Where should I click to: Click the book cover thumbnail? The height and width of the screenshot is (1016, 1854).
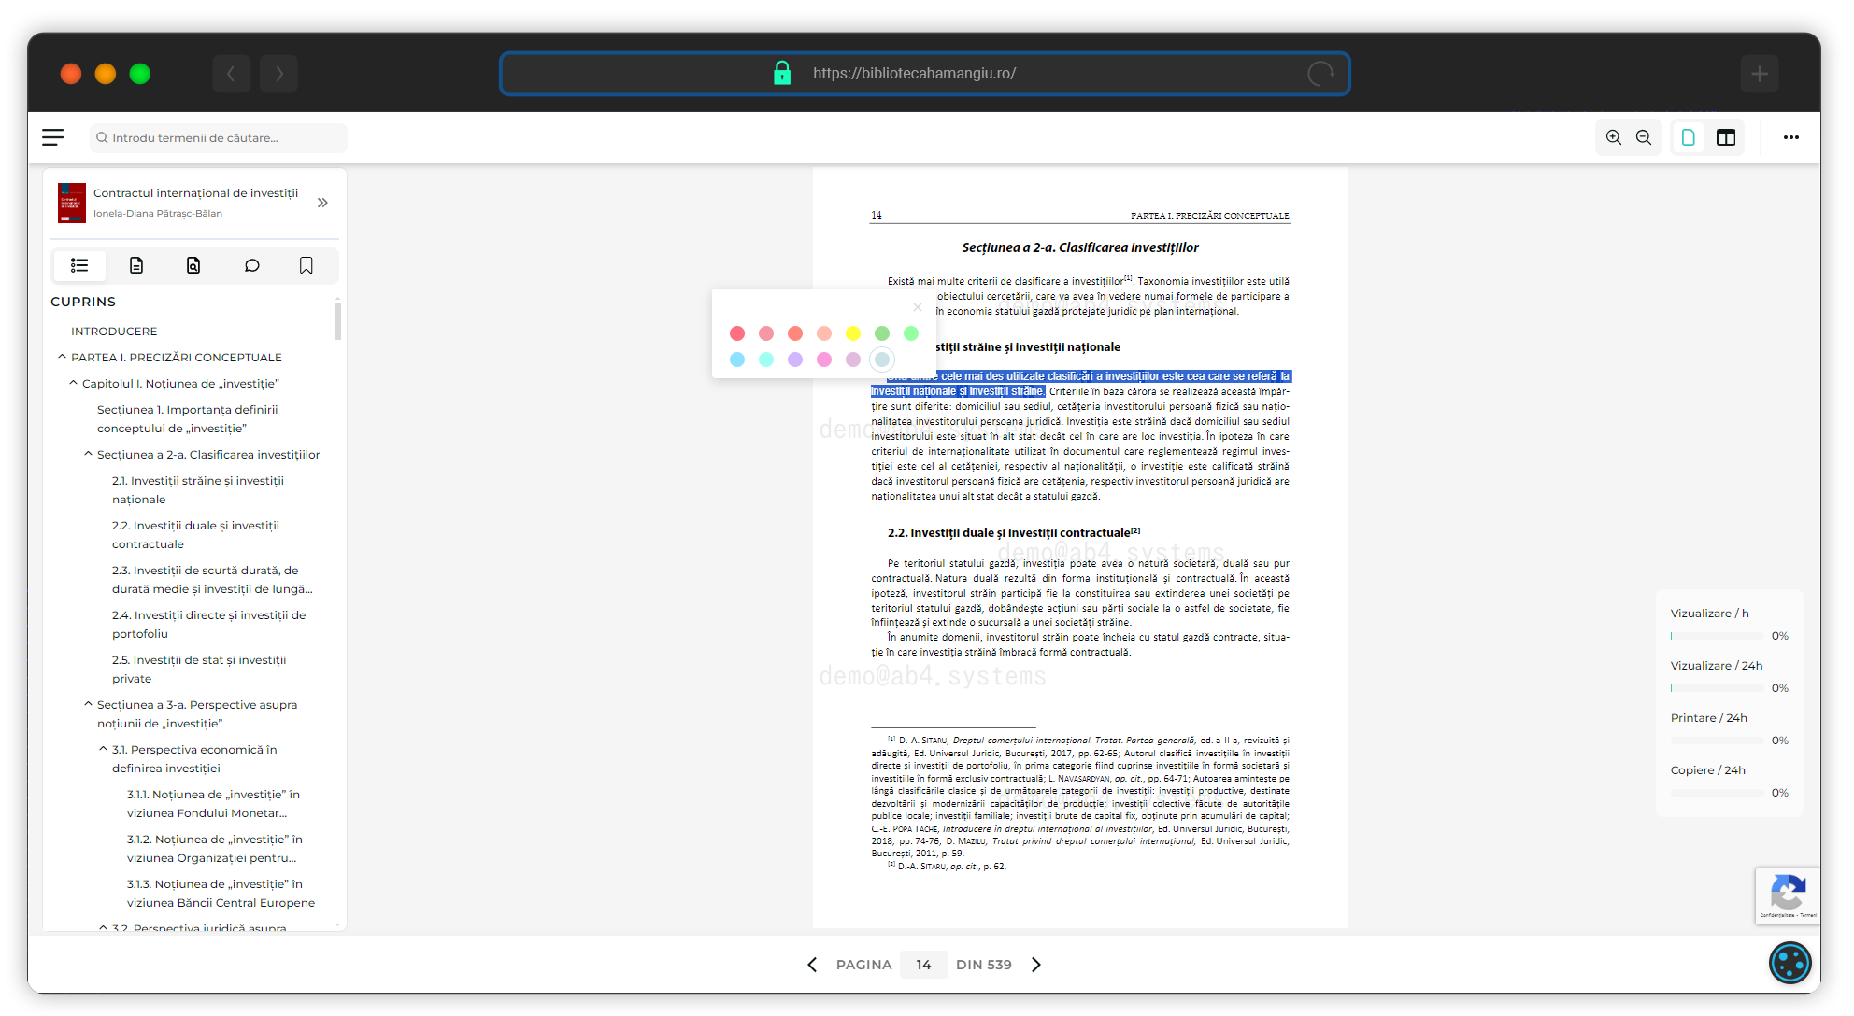tap(72, 203)
